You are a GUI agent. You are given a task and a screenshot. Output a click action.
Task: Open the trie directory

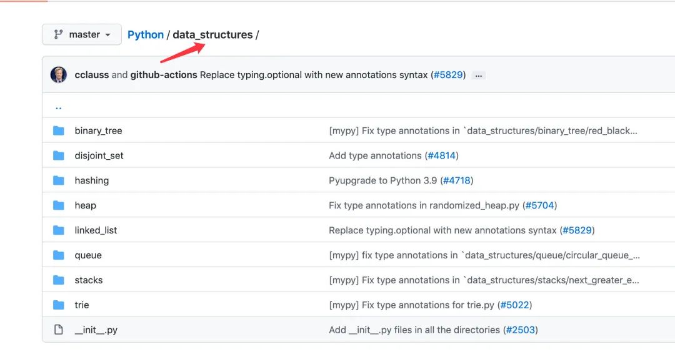pos(82,305)
